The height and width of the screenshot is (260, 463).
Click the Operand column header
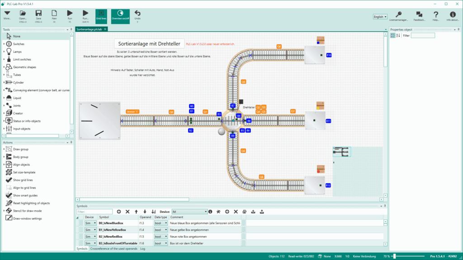(x=146, y=217)
